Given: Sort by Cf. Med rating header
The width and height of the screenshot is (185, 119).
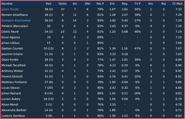Looking at the screenshot, I should (x=177, y=4).
